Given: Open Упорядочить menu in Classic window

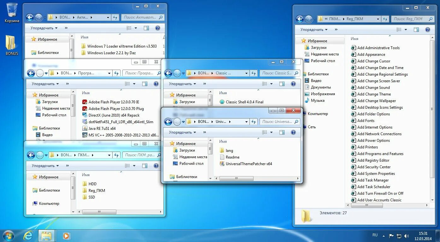Looking at the screenshot, I should click(182, 84).
